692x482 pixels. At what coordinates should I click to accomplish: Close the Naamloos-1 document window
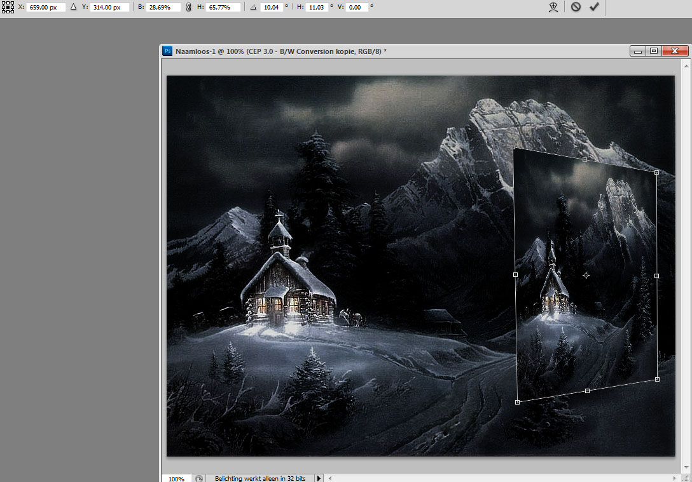pos(675,51)
